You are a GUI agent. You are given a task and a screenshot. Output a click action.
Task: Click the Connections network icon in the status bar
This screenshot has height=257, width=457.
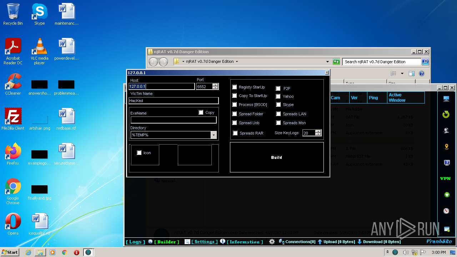pyautogui.click(x=281, y=242)
